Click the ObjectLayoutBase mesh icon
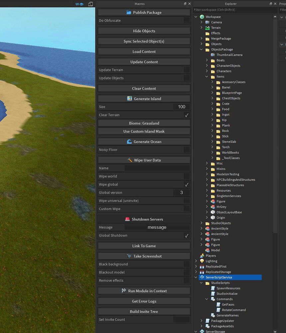This screenshot has height=333, width=286. click(213, 212)
